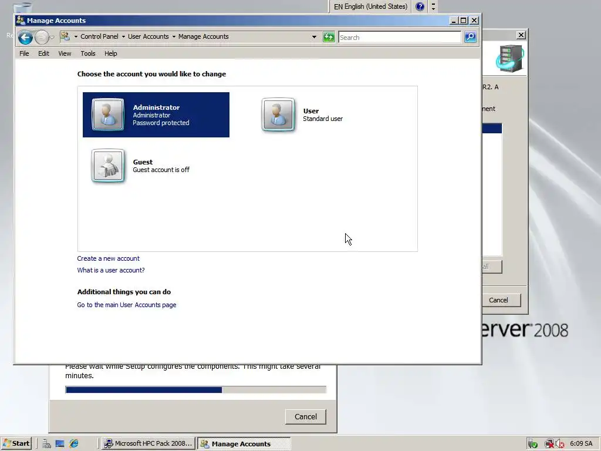This screenshot has width=601, height=451.
Task: Maximize the Manage Accounts window
Action: coord(464,21)
